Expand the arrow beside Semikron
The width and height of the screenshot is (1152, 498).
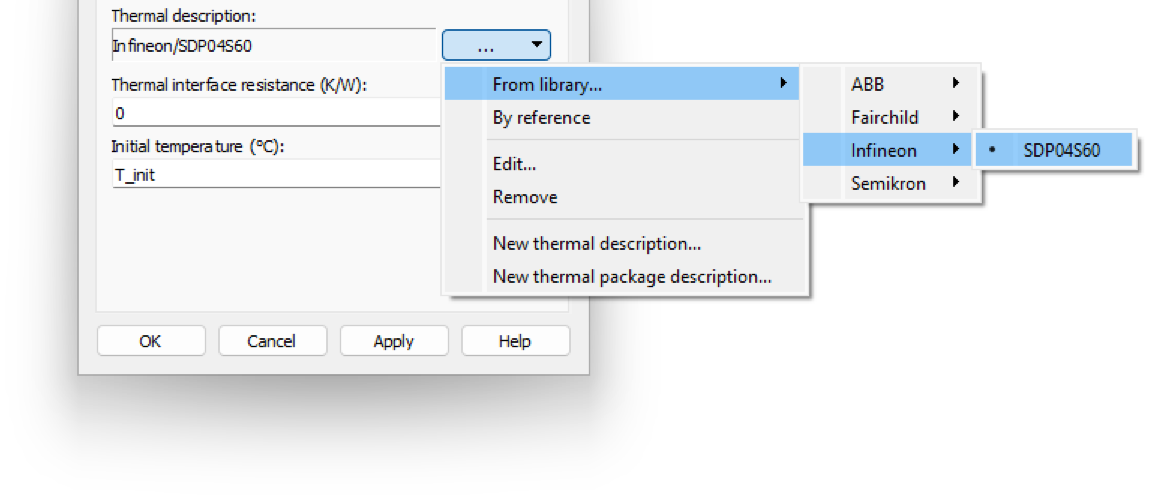coord(956,183)
